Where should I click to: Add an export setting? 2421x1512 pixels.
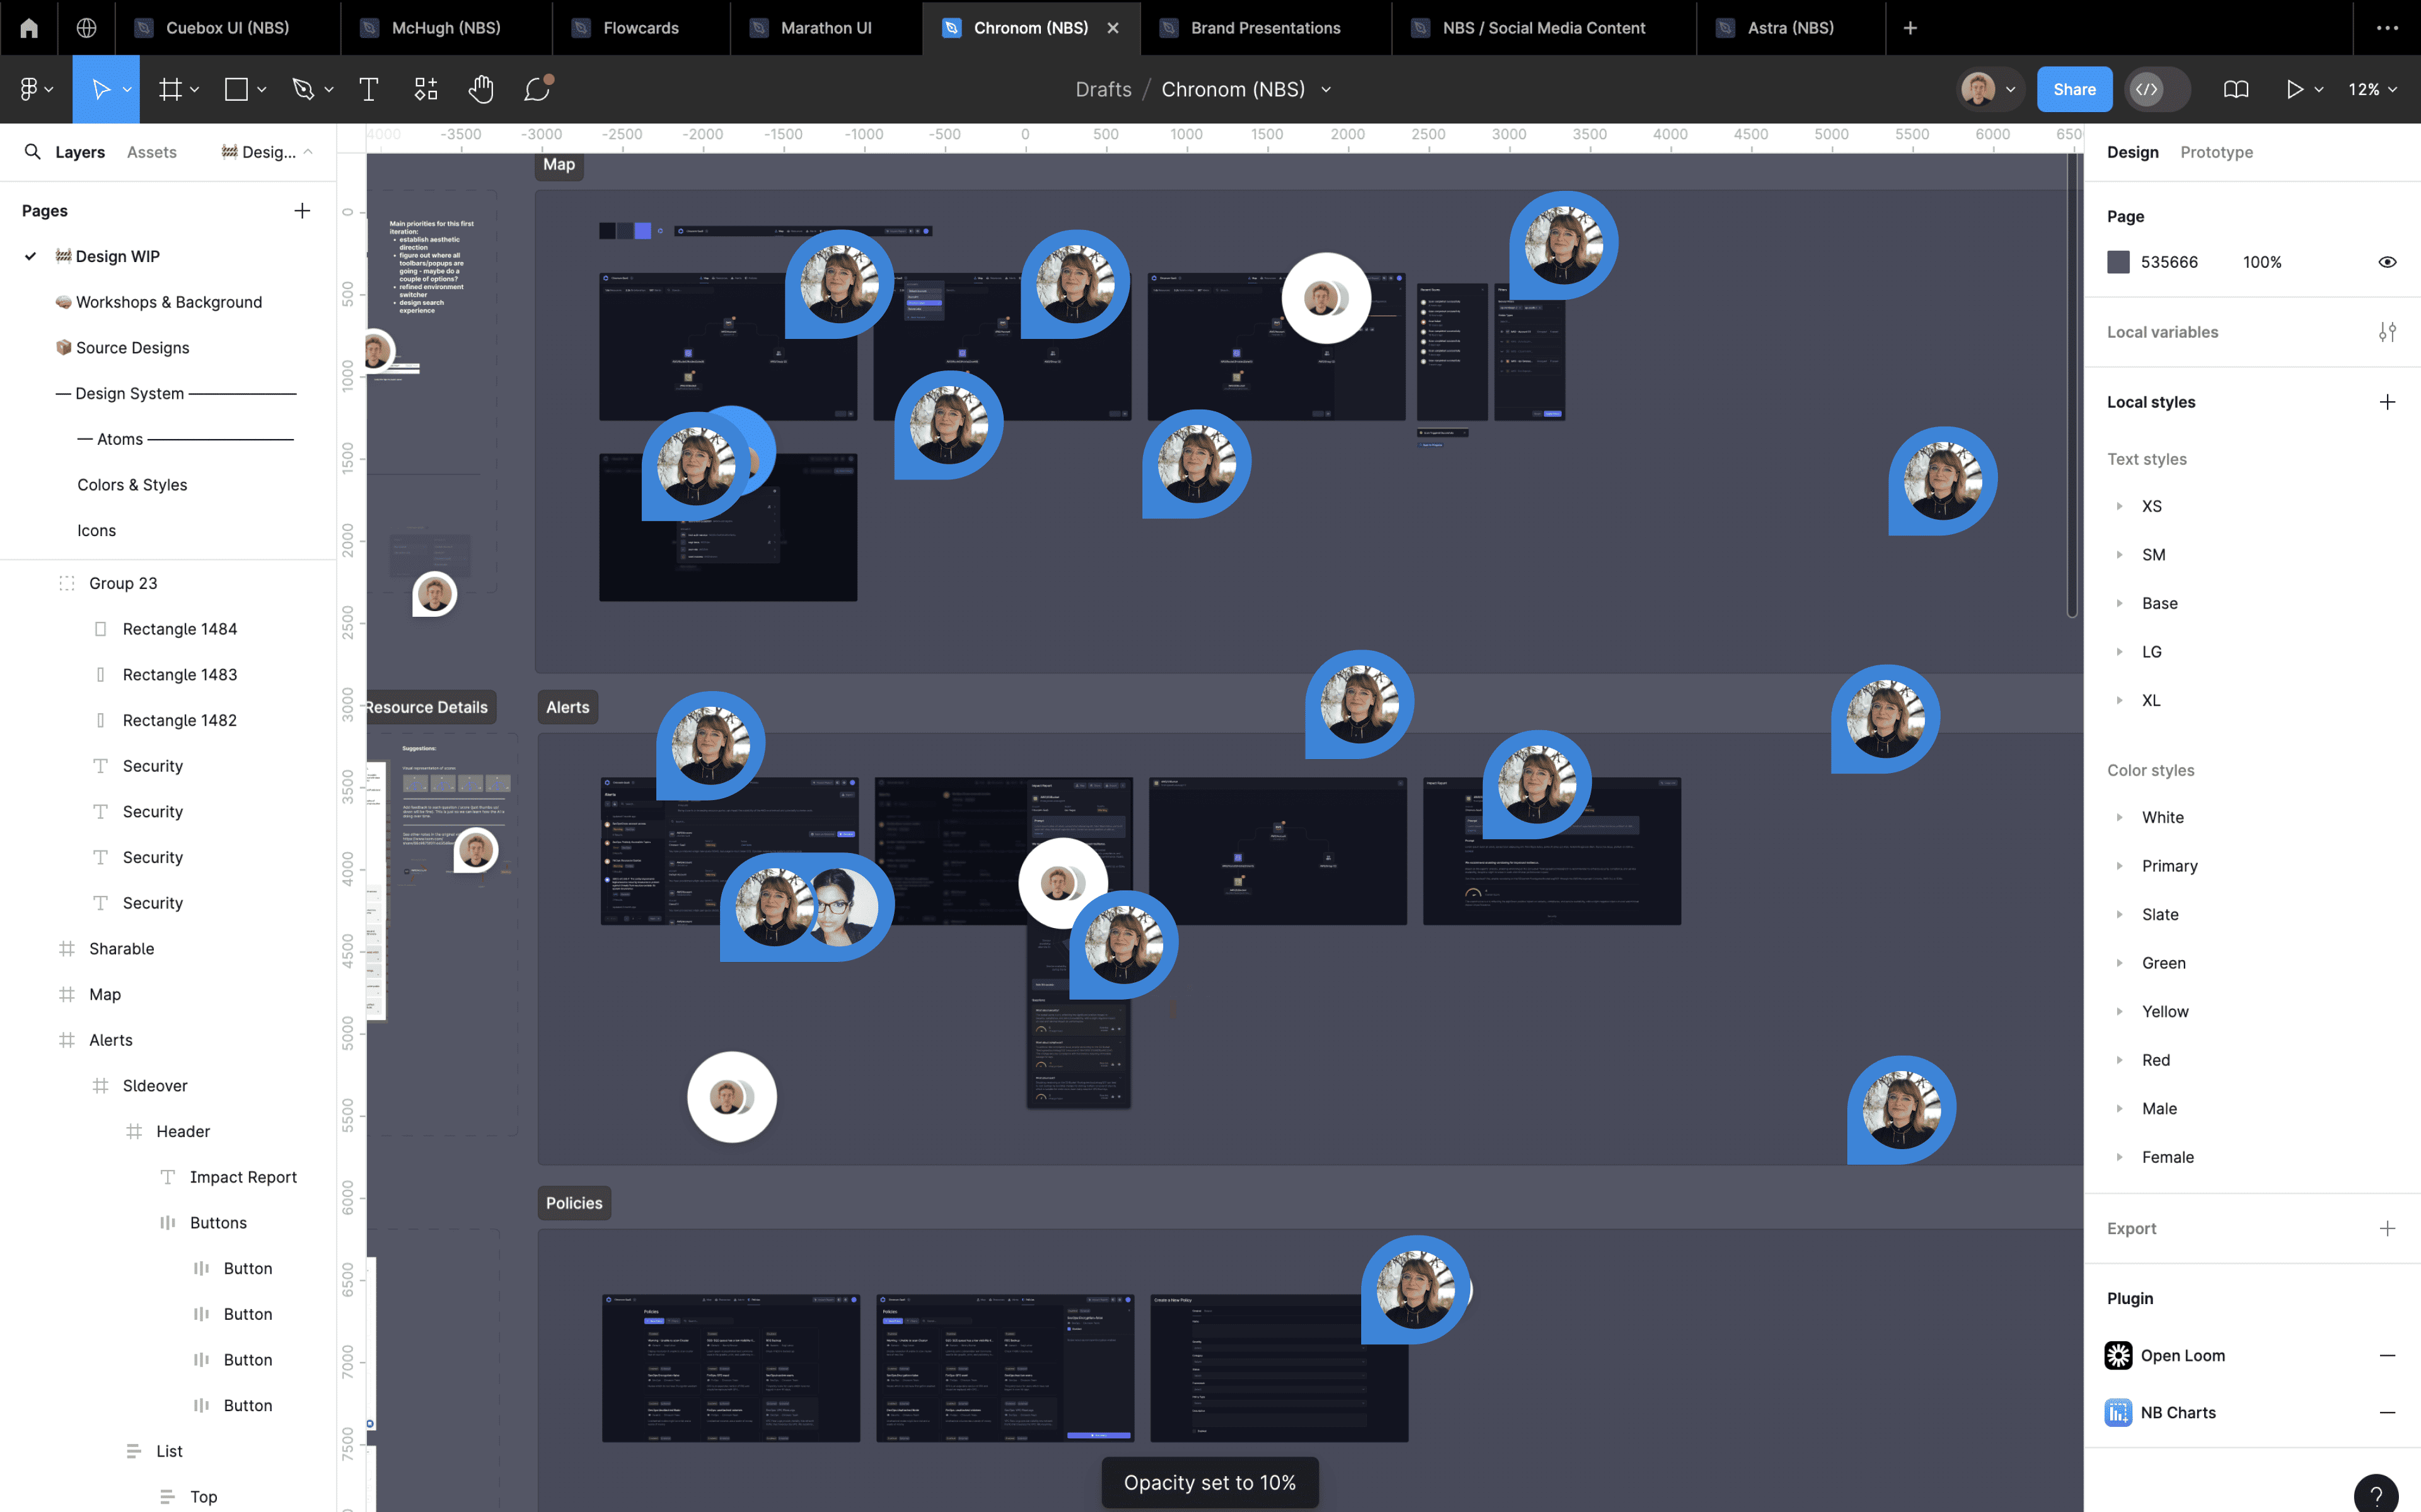(x=2387, y=1228)
